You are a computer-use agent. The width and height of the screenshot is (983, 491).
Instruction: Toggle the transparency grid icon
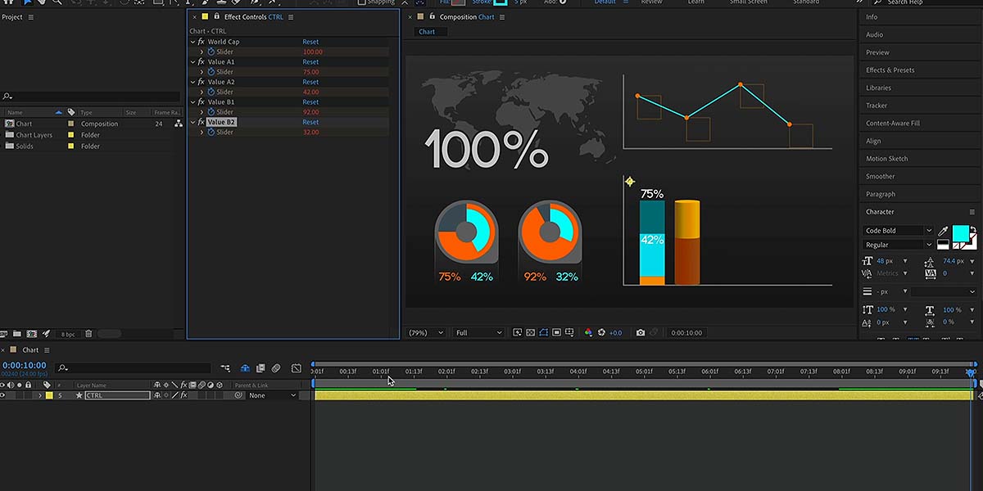pos(530,333)
